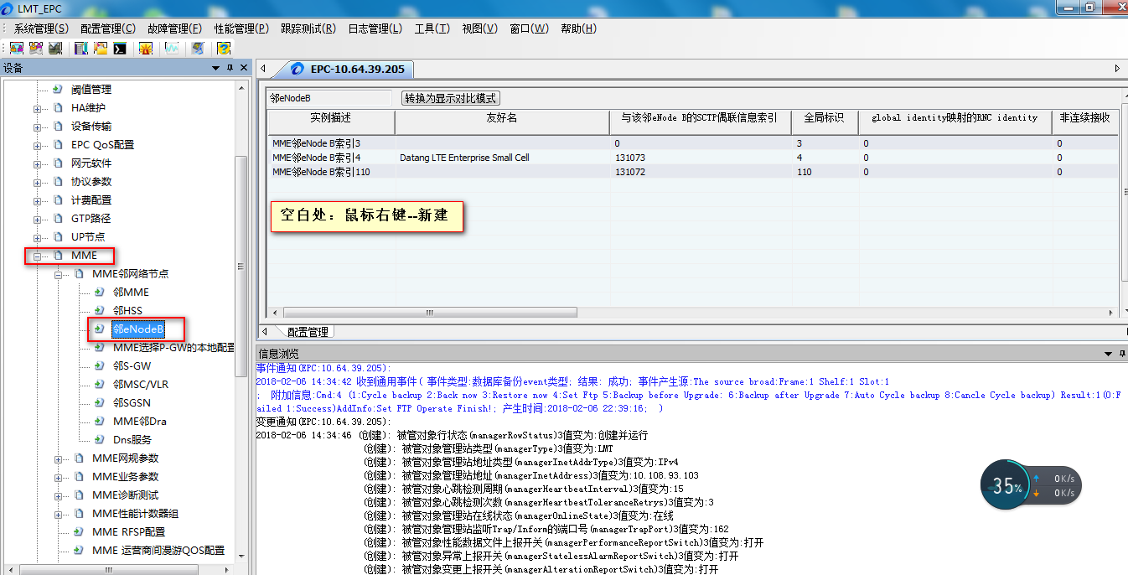The height and width of the screenshot is (575, 1128).
Task: Select 邻HSS in the device tree
Action: tap(127, 311)
